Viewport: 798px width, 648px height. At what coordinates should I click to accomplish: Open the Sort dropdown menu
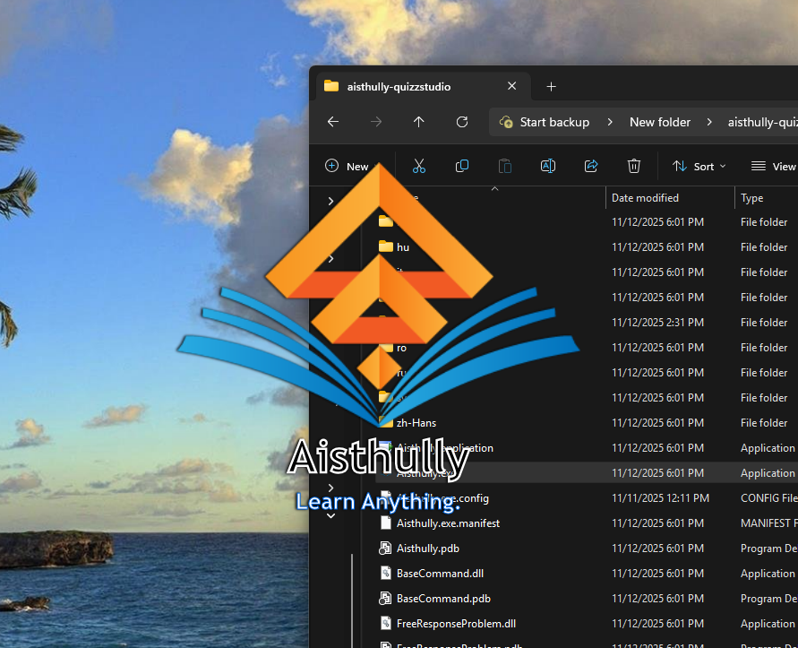pyautogui.click(x=699, y=166)
